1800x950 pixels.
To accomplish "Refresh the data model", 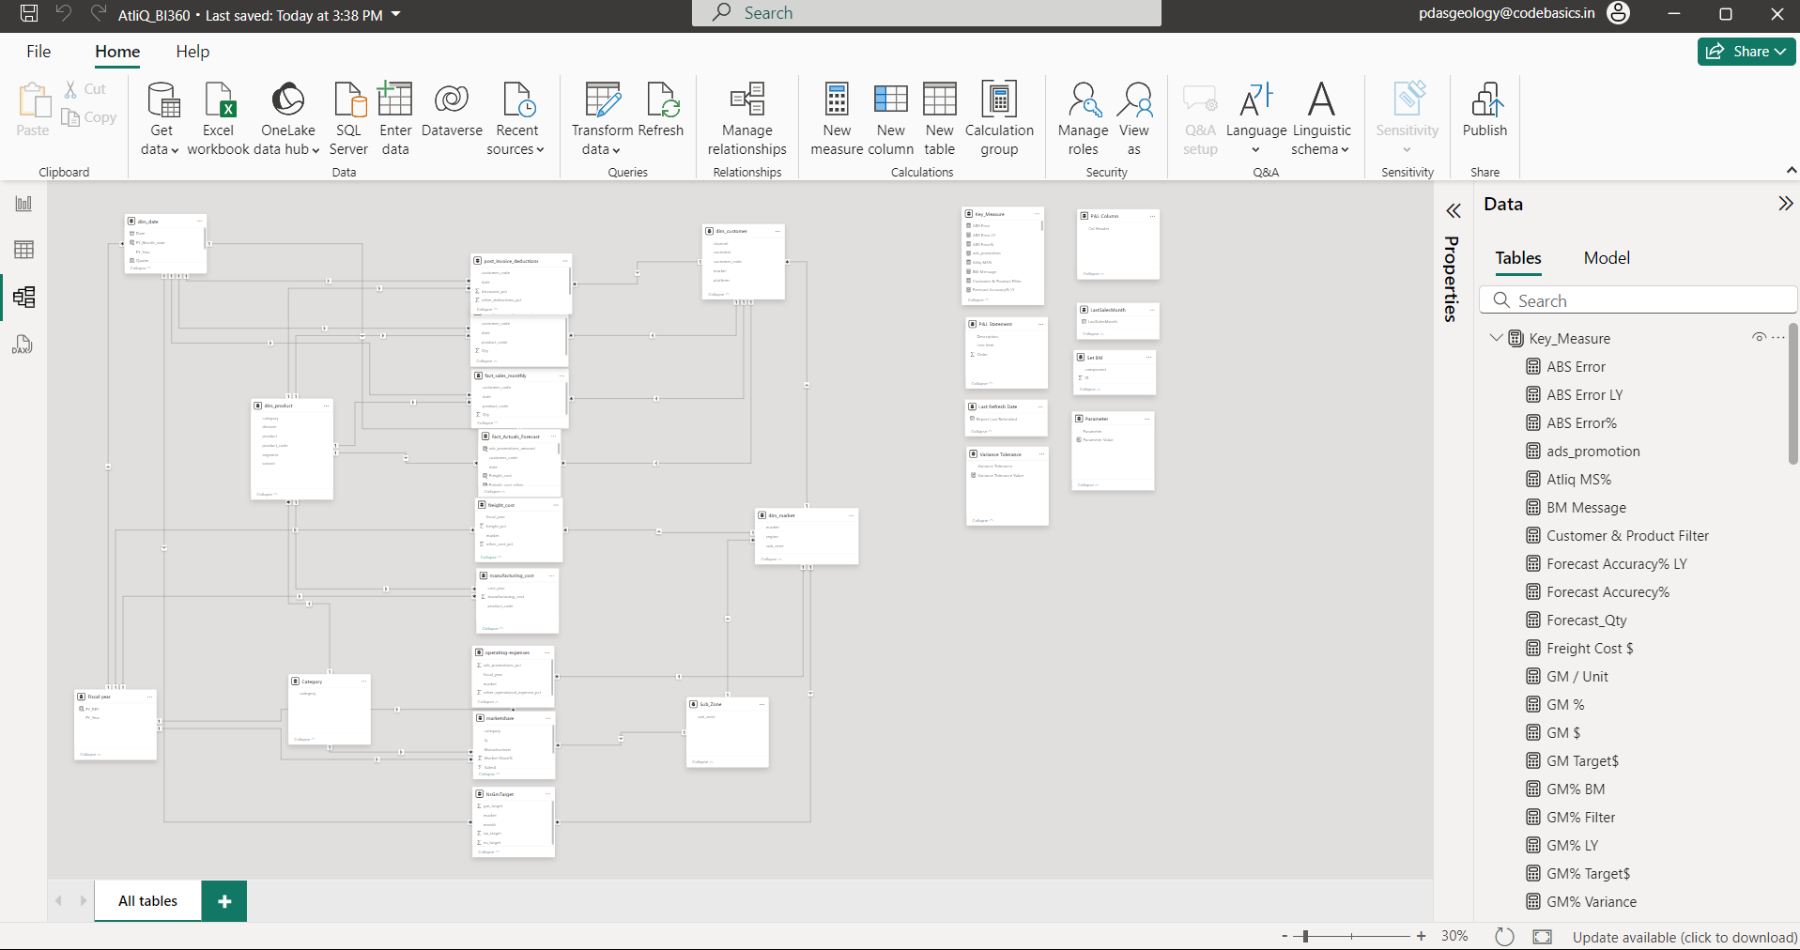I will tap(661, 111).
